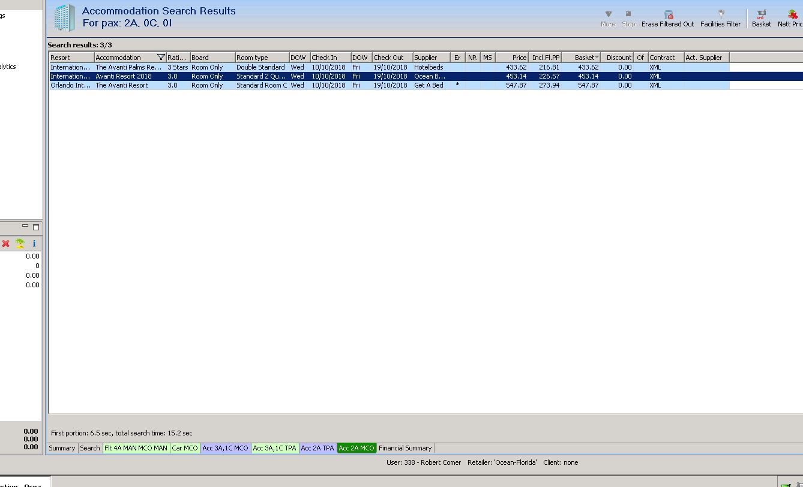Sort by the Contract column header
Screen dimensions: 803x487
(666, 58)
